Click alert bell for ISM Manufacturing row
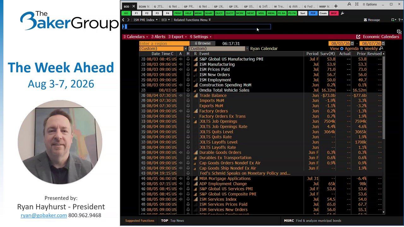The image size is (404, 227). pos(188,64)
